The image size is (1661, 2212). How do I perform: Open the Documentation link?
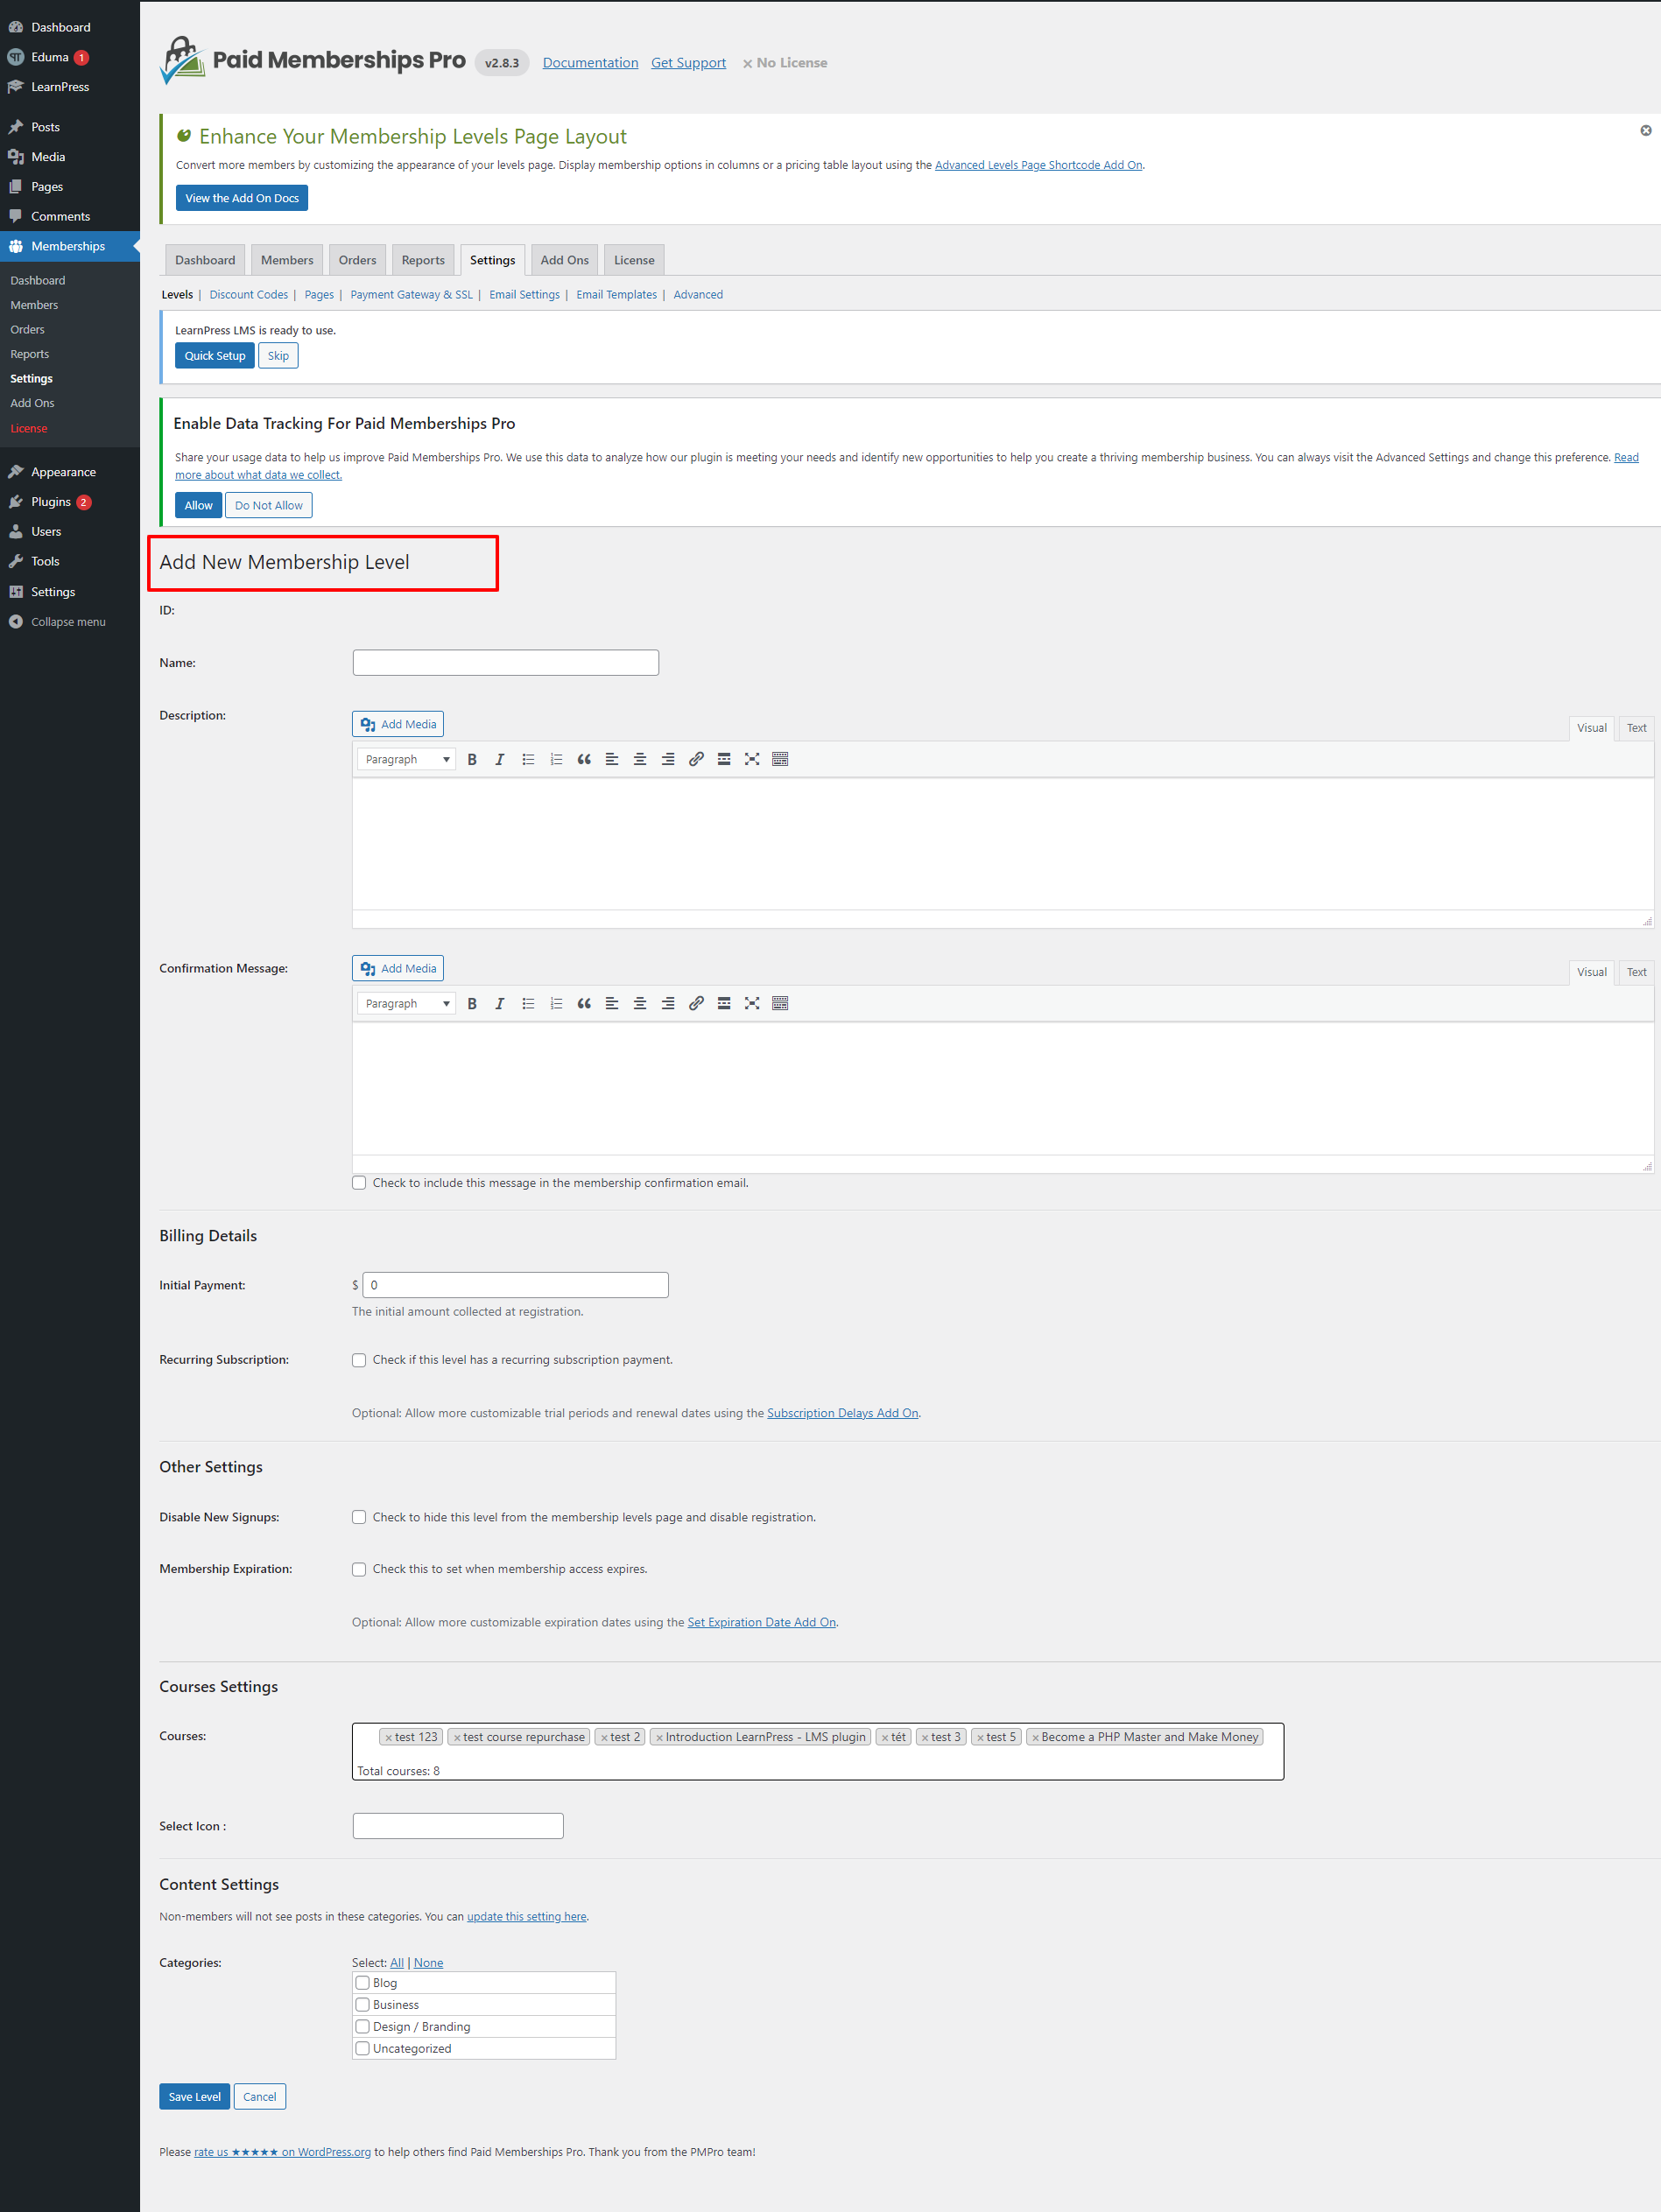(590, 63)
